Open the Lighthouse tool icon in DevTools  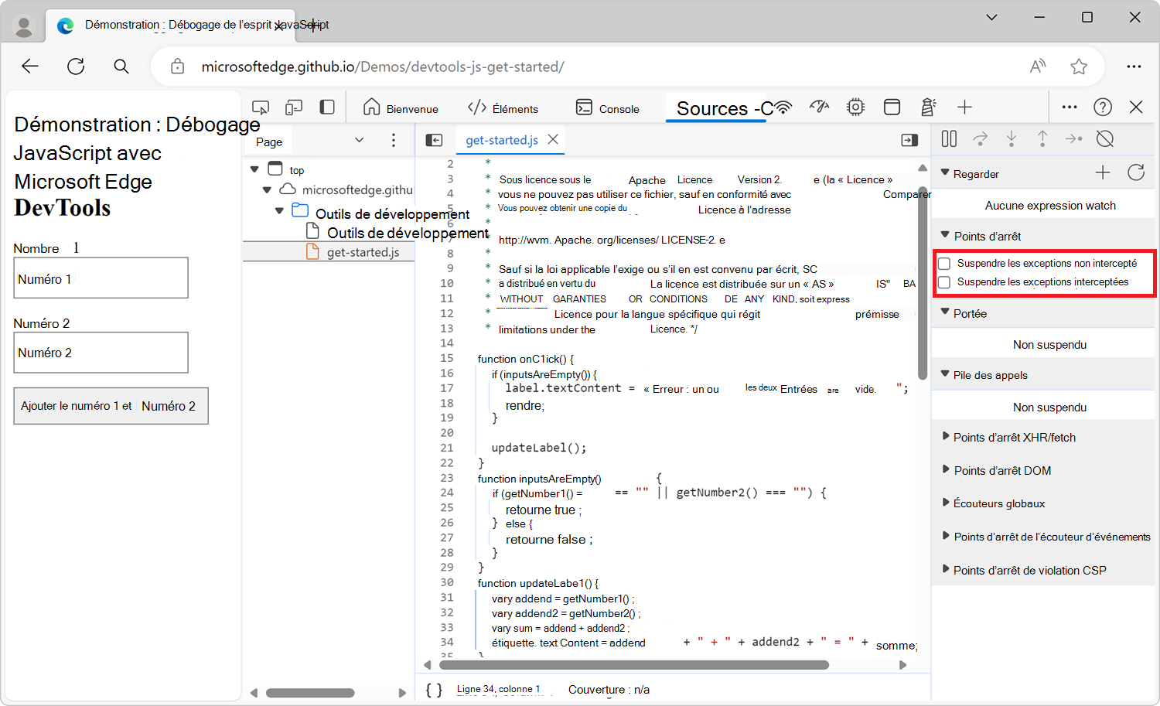pyautogui.click(x=928, y=107)
